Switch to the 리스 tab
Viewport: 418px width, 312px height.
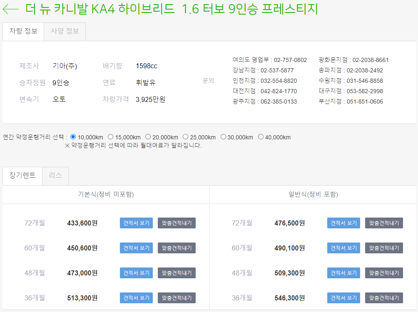55,176
